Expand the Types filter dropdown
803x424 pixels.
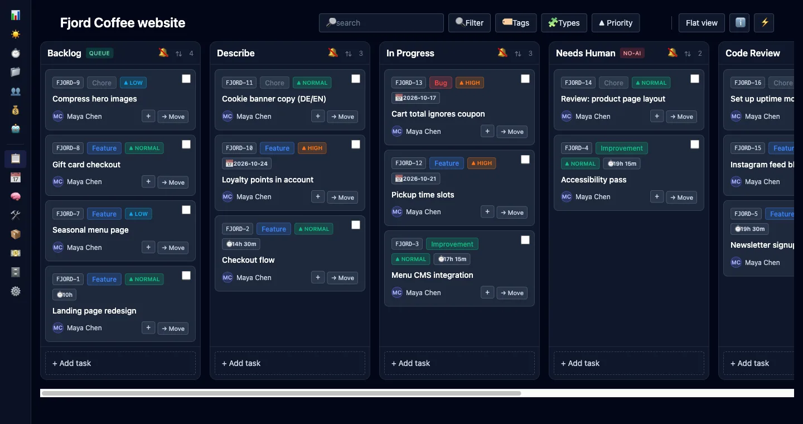pos(564,23)
